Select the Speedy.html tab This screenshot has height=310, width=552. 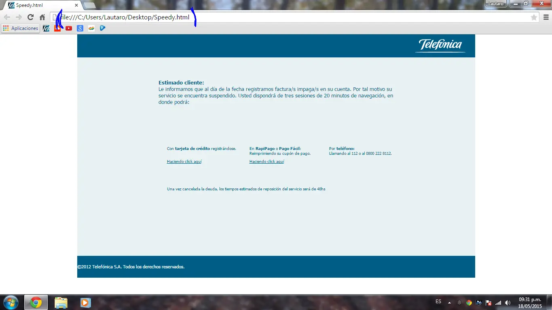(x=42, y=5)
